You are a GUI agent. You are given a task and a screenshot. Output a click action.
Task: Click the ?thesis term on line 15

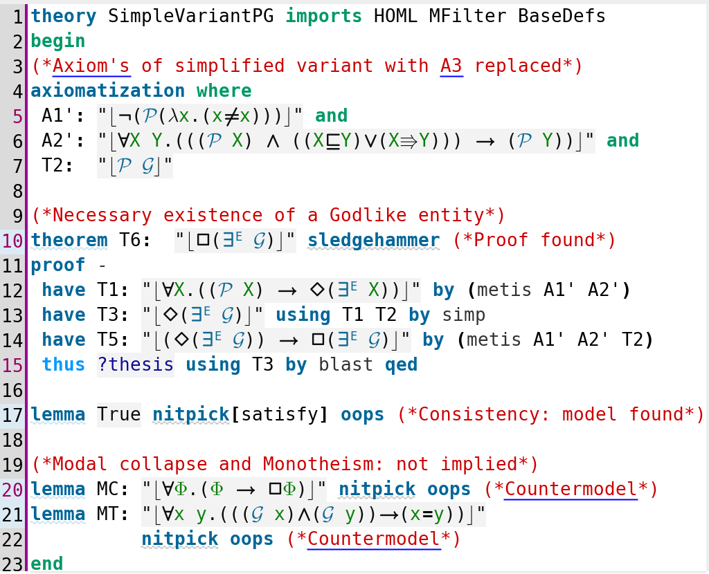[x=135, y=365]
